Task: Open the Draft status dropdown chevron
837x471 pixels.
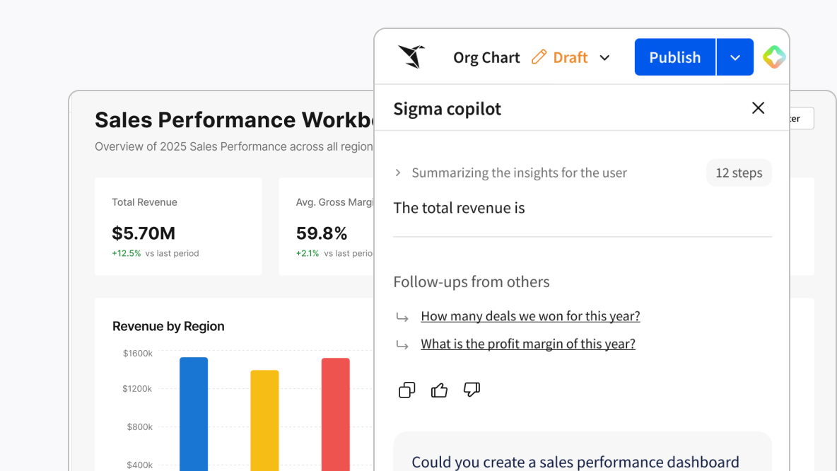Action: [604, 58]
